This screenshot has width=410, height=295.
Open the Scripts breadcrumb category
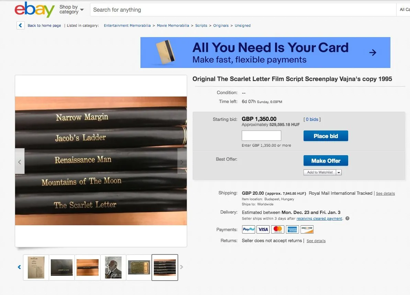(201, 25)
